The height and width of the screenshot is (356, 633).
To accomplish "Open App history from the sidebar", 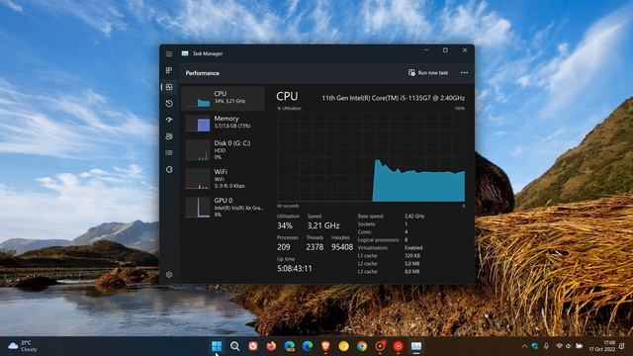I will [x=169, y=104].
